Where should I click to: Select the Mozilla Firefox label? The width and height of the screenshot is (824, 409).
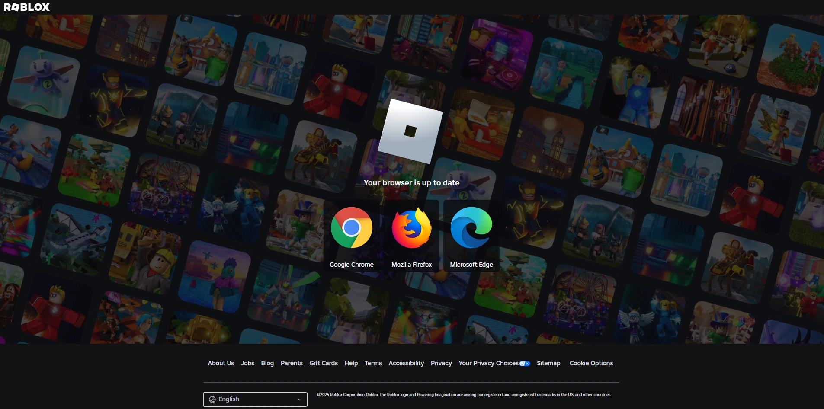(412, 265)
